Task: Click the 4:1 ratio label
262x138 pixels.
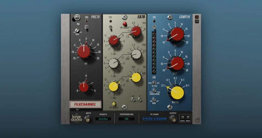Action: 175,78
